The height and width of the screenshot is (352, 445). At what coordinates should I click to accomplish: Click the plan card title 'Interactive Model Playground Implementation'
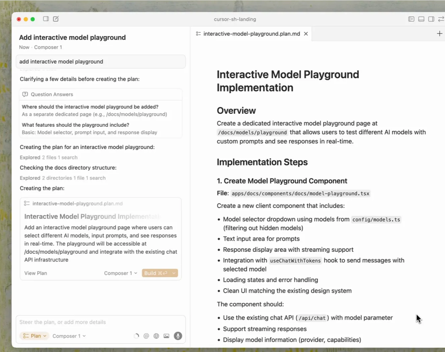[93, 217]
